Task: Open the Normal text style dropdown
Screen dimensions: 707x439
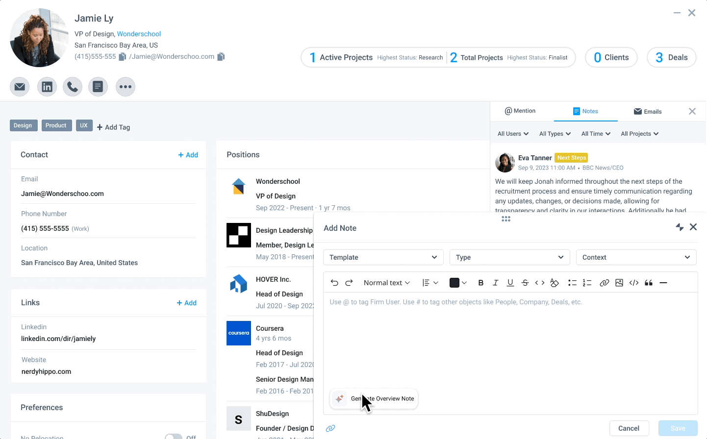Action: pos(387,283)
